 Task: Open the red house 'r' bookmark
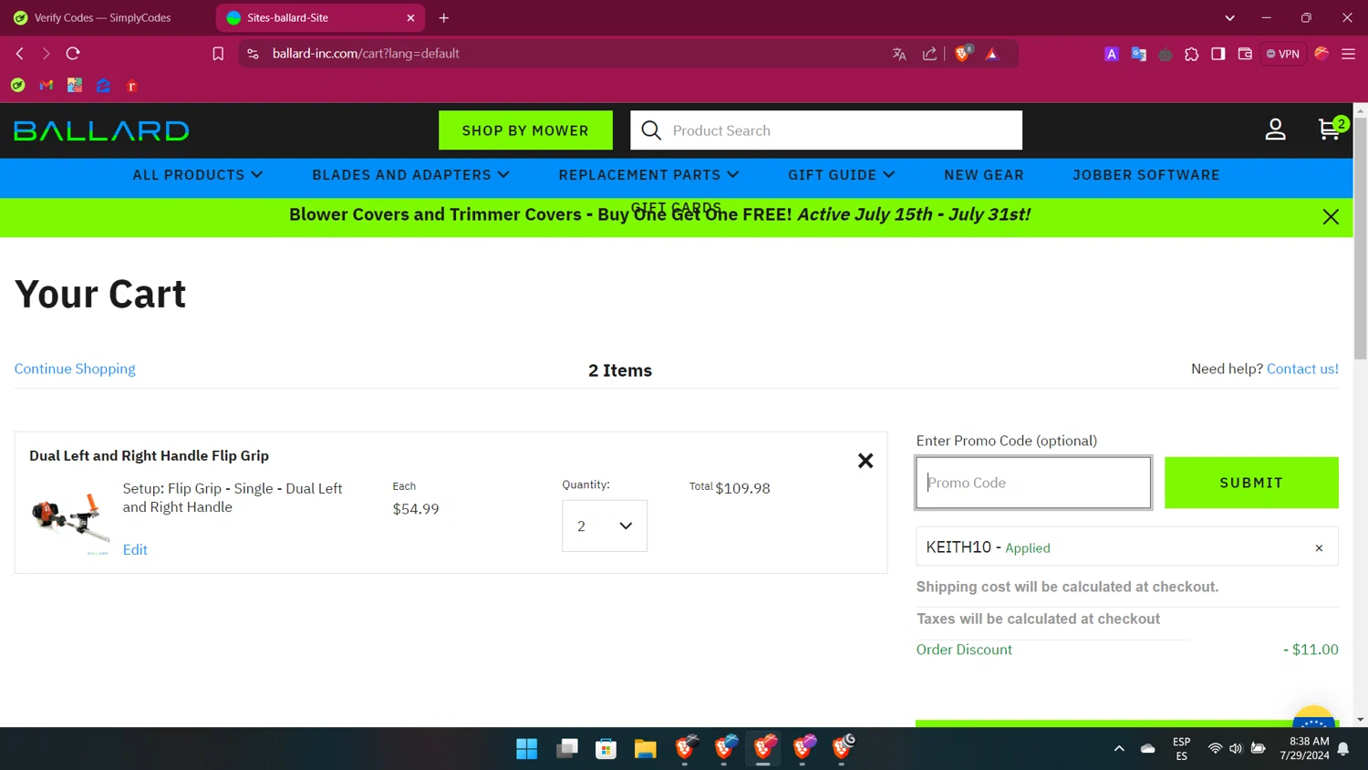pyautogui.click(x=131, y=86)
